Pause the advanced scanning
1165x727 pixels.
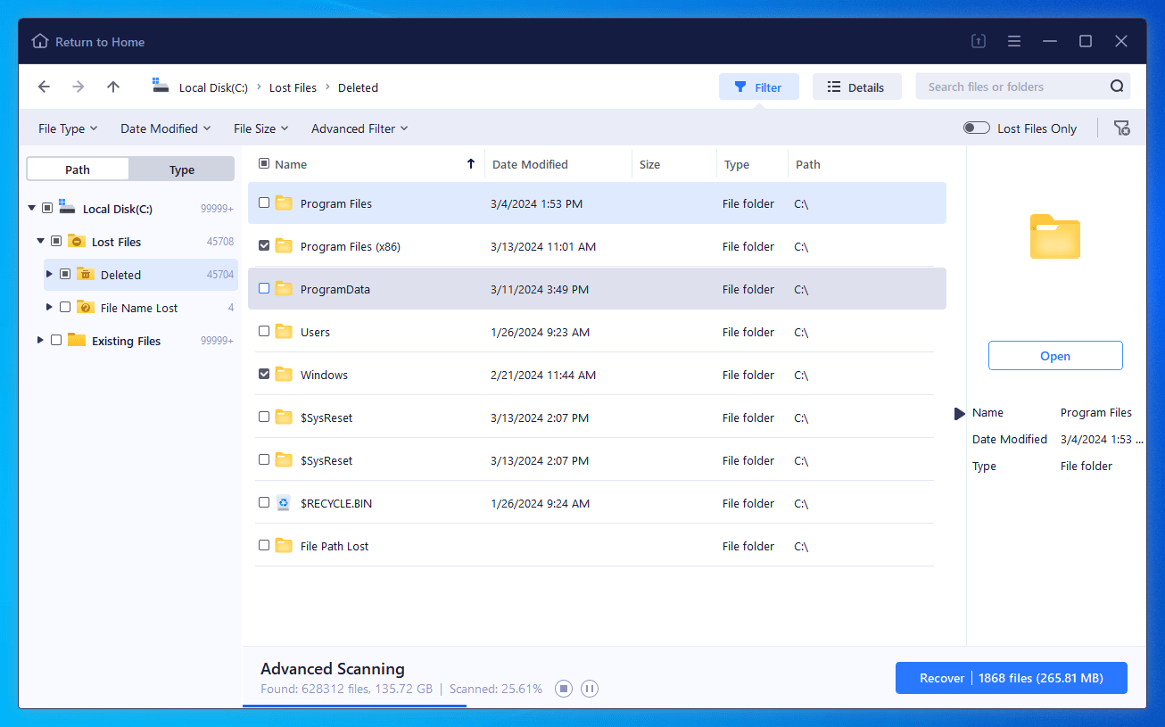tap(589, 689)
